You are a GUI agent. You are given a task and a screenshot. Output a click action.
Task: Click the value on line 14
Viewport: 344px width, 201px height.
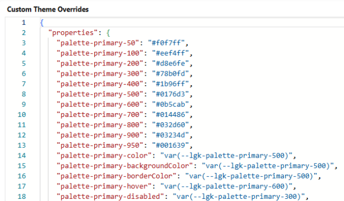pyautogui.click(x=226, y=156)
